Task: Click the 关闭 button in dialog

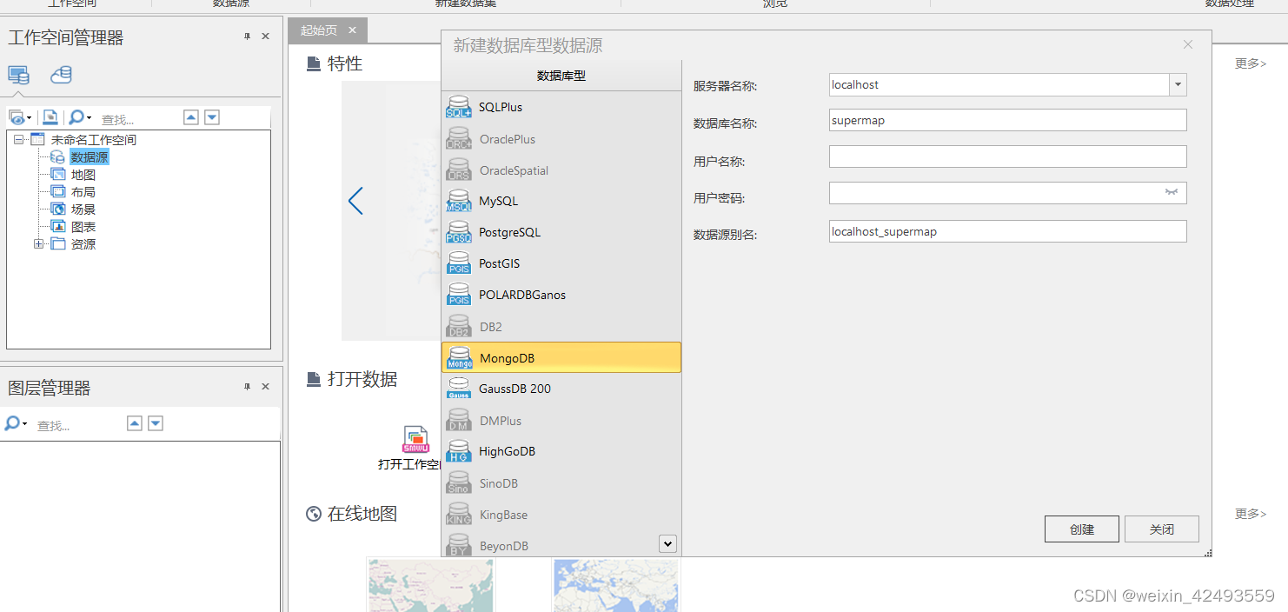Action: point(1162,529)
